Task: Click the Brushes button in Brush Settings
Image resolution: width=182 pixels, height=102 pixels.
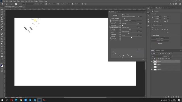Action: click(x=115, y=15)
